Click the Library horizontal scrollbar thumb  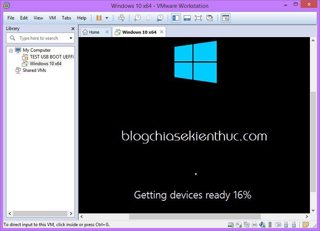(x=40, y=214)
